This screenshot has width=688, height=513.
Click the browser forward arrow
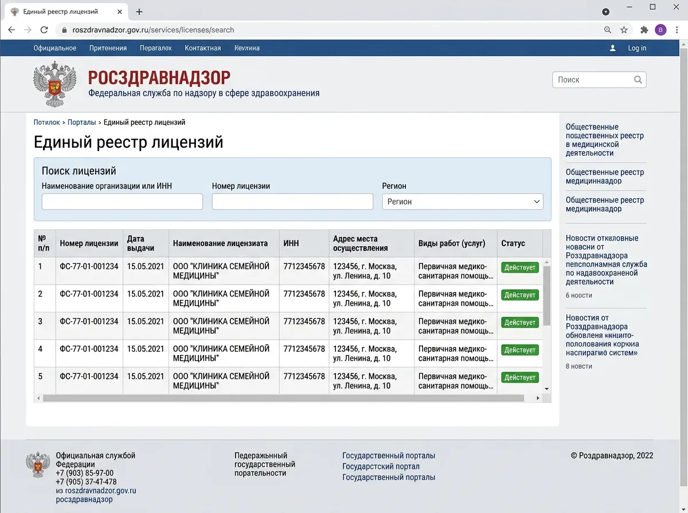tap(28, 30)
